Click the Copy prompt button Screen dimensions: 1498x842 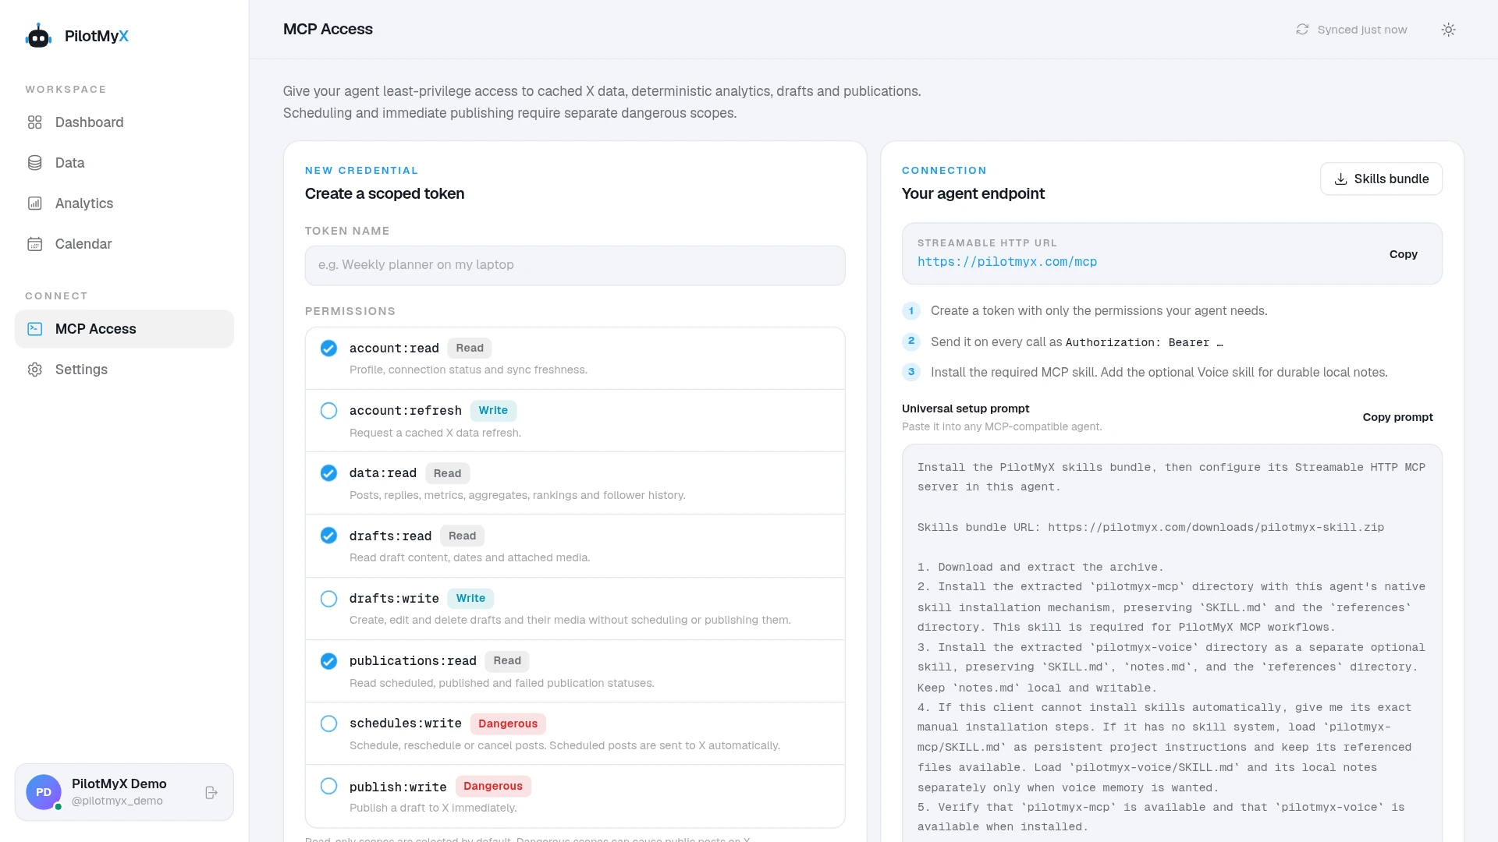pyautogui.click(x=1397, y=417)
